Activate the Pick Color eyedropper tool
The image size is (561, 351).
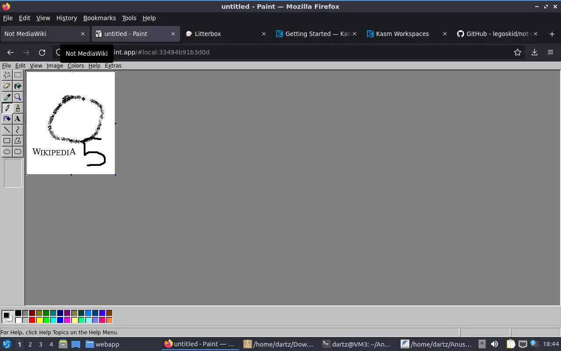7,97
